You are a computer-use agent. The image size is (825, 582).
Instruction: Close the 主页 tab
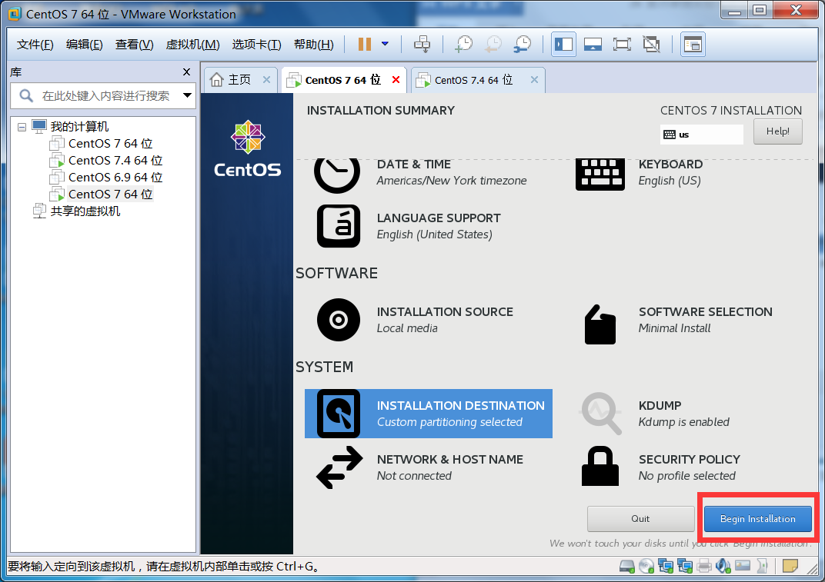coord(267,80)
